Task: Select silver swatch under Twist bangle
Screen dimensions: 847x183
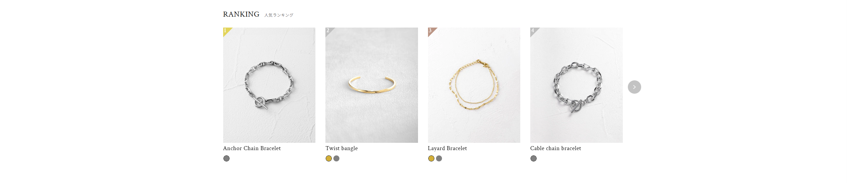Action: point(336,158)
